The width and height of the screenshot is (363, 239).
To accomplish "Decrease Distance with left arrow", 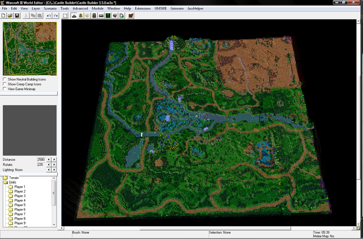I will pos(49,160).
